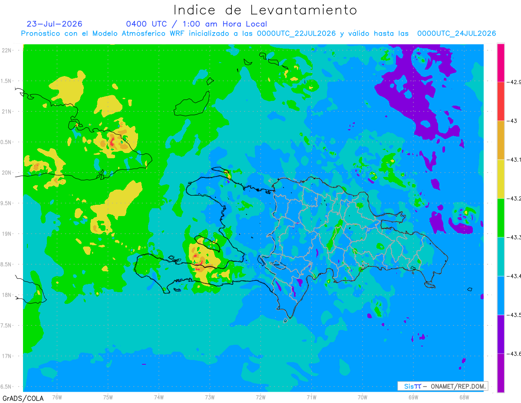Image resolution: width=521 pixels, height=403 pixels.
Task: Click the latitude label "20N"
Action: tap(7, 173)
